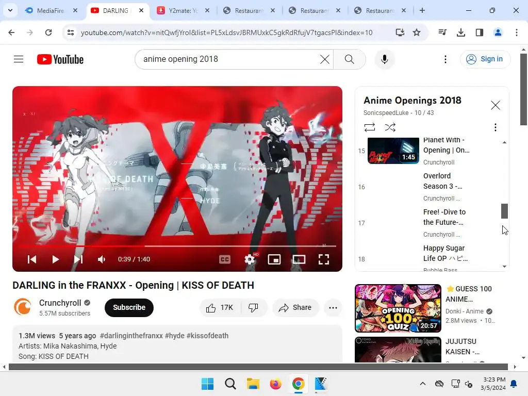
Task: Clear the search box text
Action: (x=325, y=59)
